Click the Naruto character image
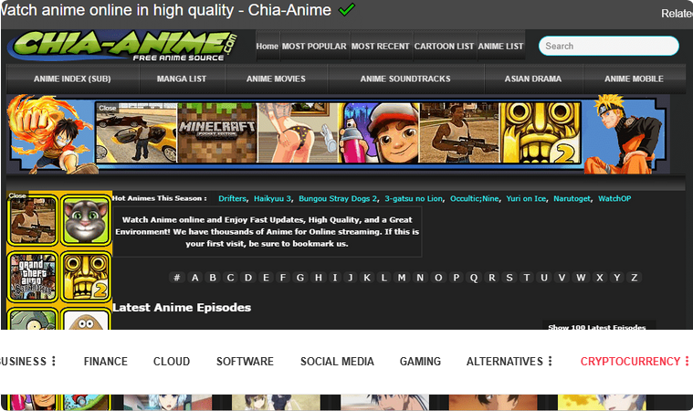Image resolution: width=693 pixels, height=411 pixels. (x=624, y=134)
